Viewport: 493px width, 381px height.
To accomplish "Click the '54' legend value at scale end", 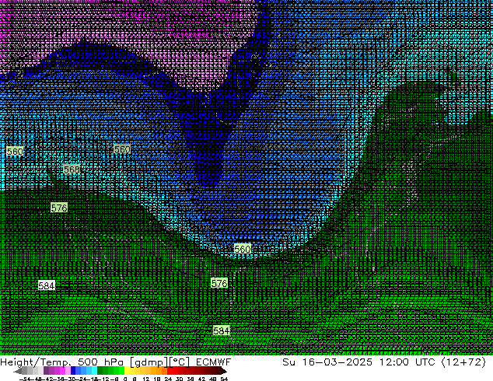I will click(224, 379).
